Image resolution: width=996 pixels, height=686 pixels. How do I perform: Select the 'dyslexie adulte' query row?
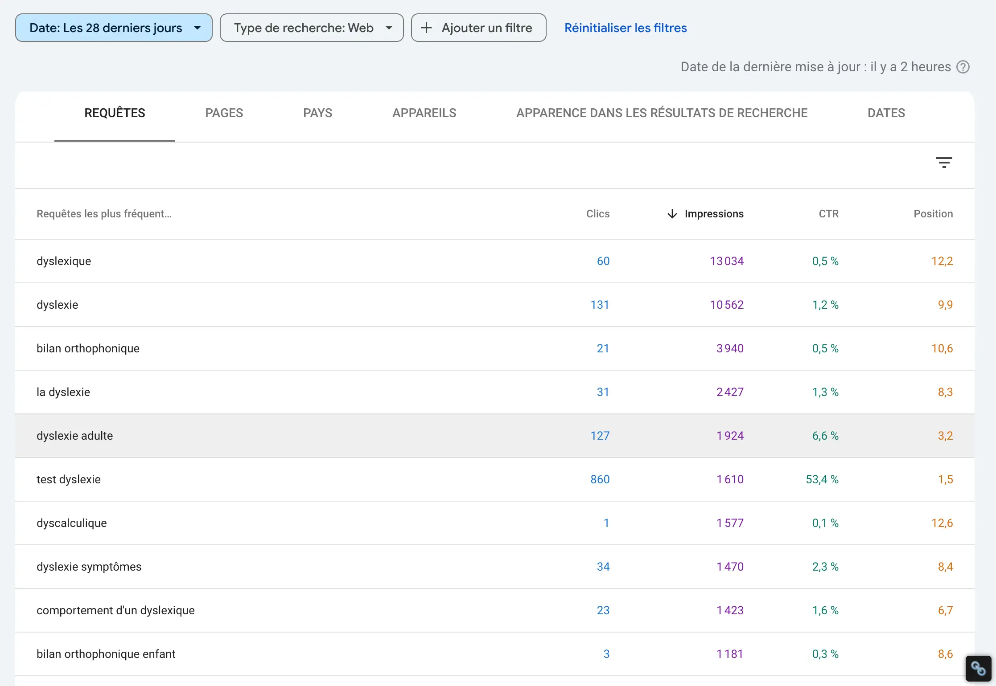click(75, 436)
